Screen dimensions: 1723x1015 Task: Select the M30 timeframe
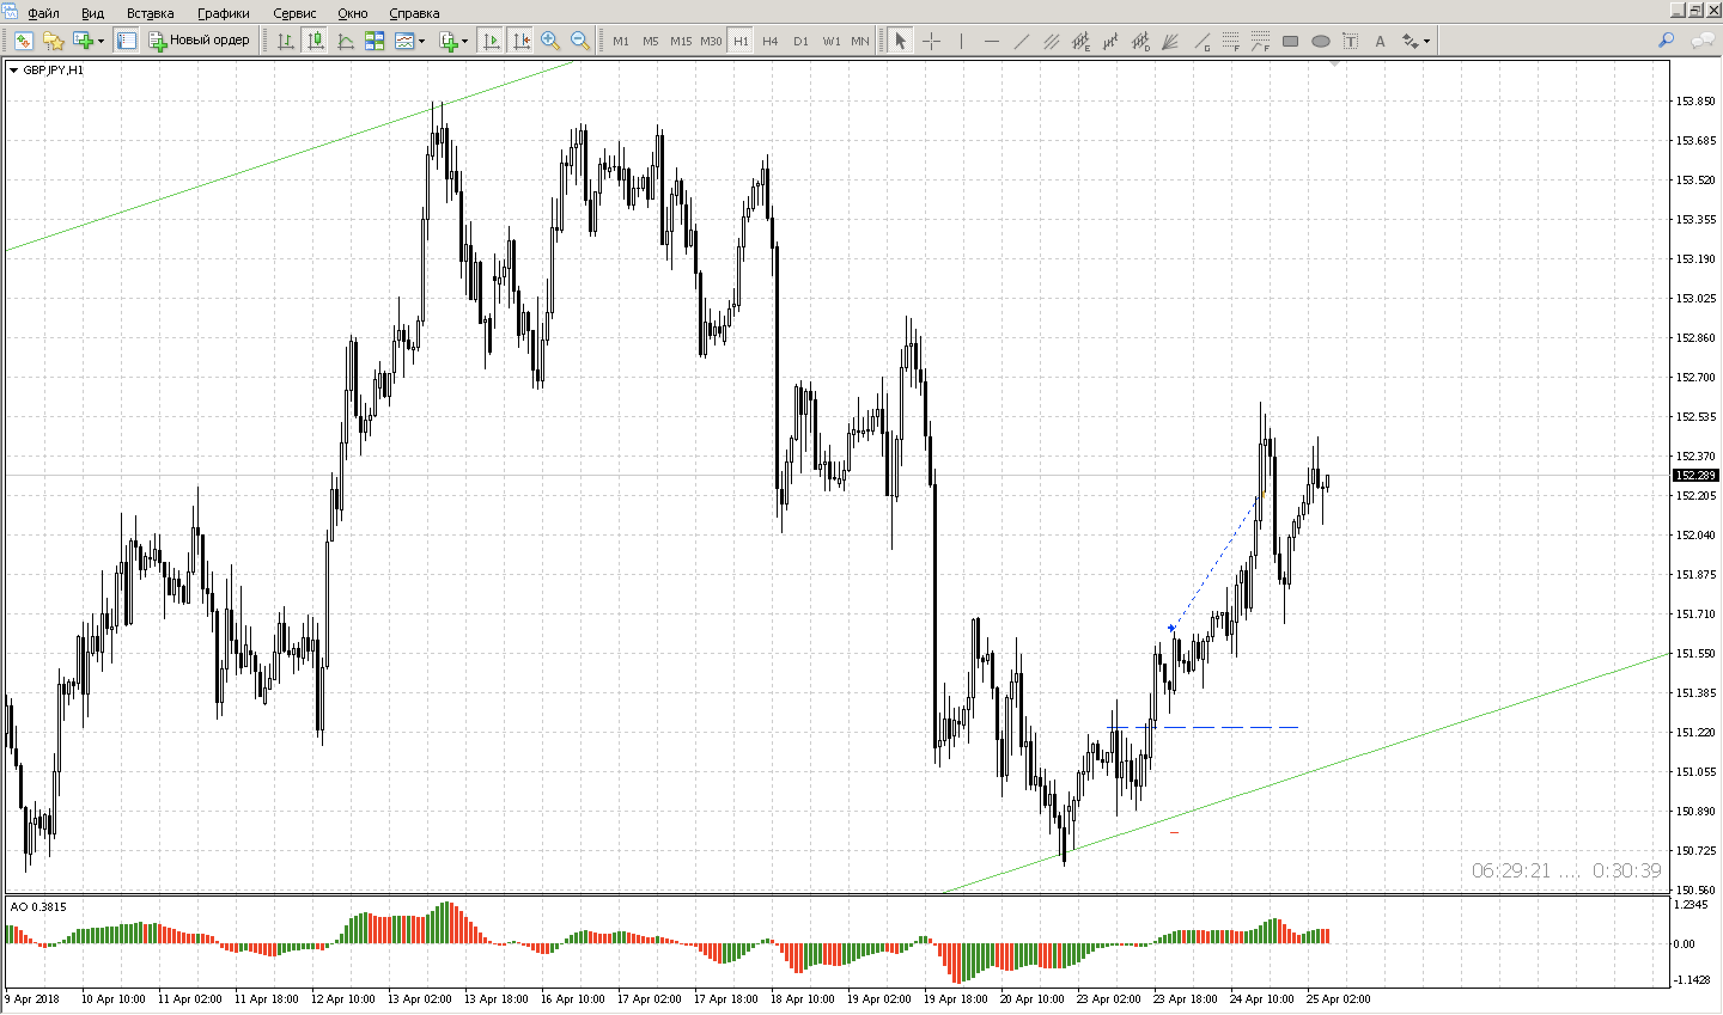pos(711,41)
